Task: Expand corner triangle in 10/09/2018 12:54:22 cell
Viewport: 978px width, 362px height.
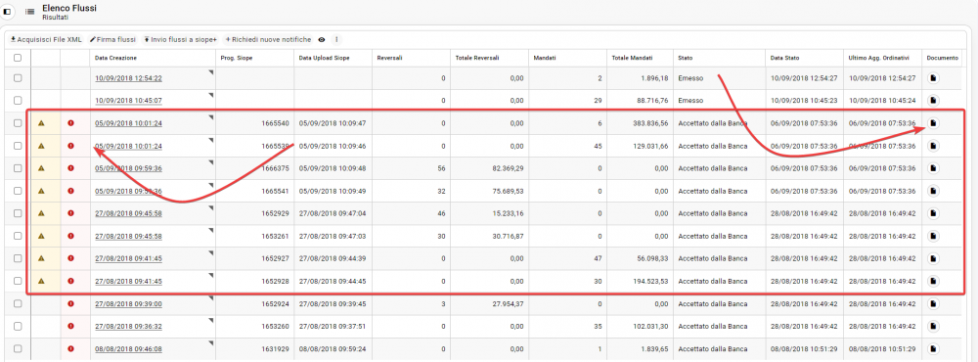Action: point(211,71)
